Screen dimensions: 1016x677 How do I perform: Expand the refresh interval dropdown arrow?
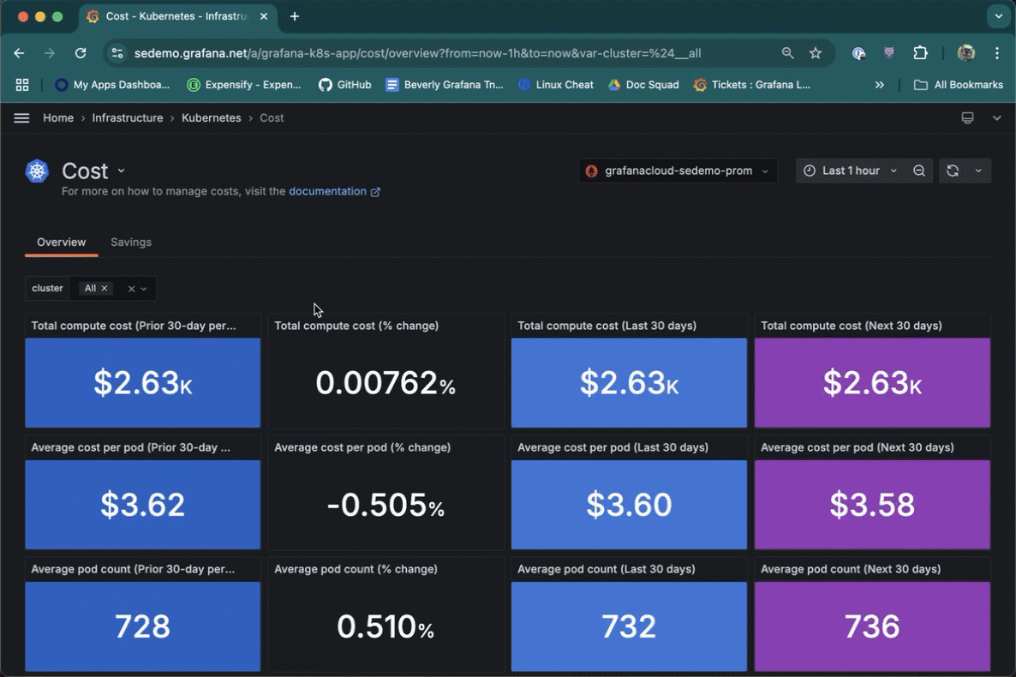pos(978,171)
